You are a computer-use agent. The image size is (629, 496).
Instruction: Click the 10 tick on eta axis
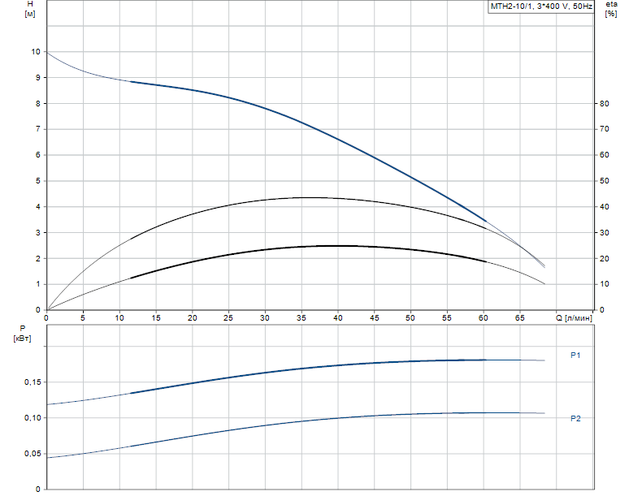(604, 283)
